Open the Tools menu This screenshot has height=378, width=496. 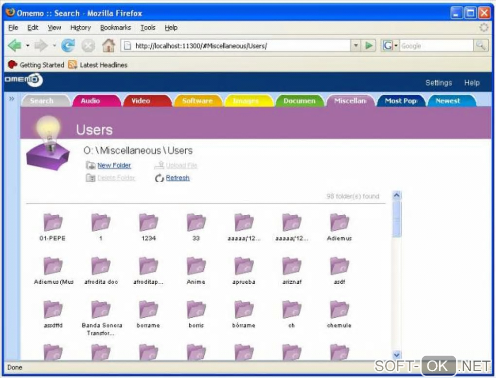pos(148,28)
